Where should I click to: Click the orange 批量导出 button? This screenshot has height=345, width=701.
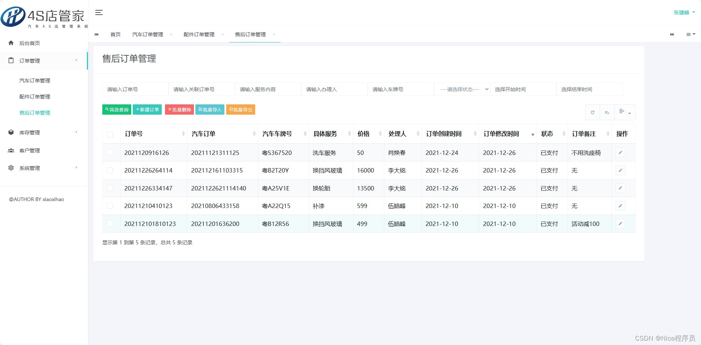(x=241, y=110)
